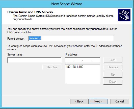Viewport: 134px width, 109px height.
Task: Click the Domain Name and DNS Servers heading
Action: click(x=30, y=12)
